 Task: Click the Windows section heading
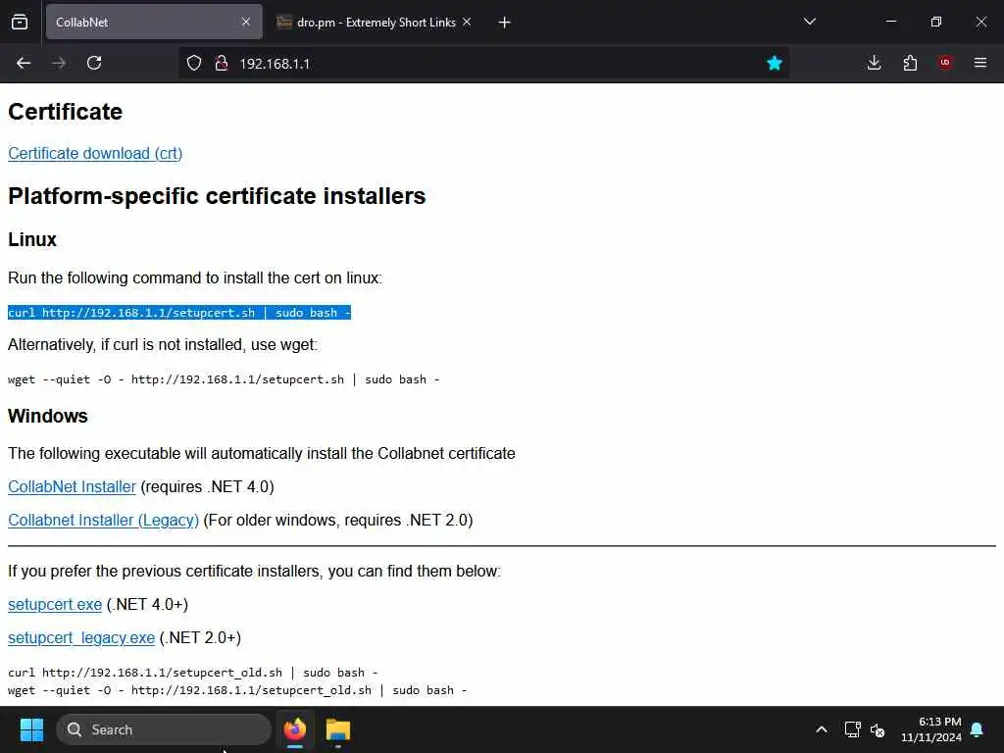tap(48, 416)
